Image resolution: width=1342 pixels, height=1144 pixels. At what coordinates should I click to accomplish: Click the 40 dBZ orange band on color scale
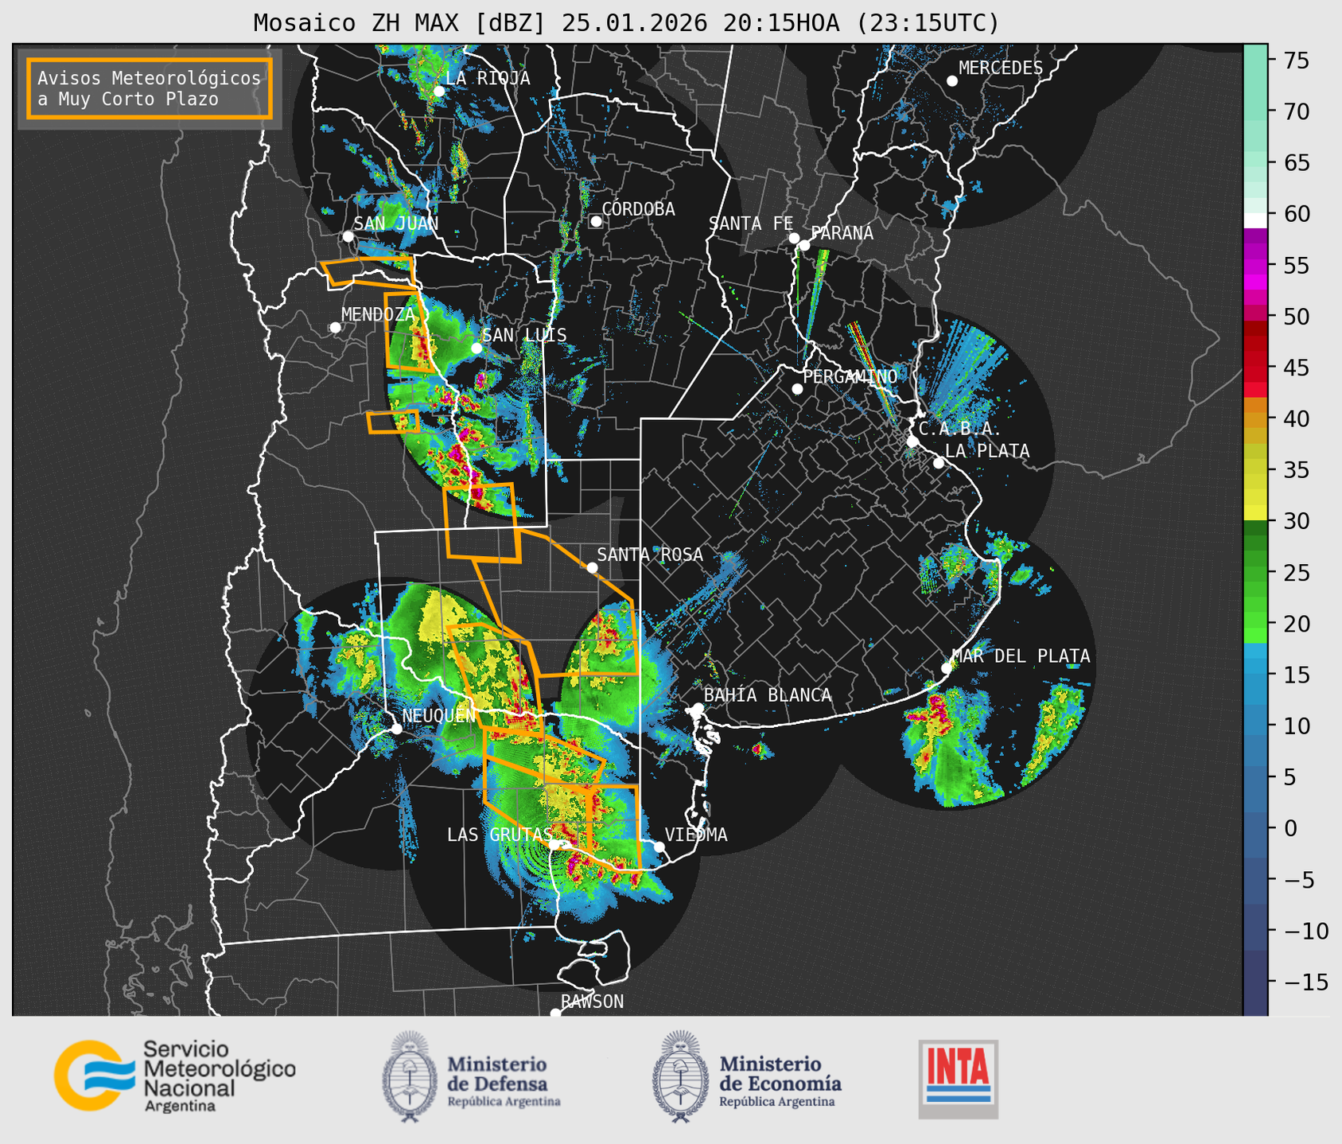click(1255, 419)
